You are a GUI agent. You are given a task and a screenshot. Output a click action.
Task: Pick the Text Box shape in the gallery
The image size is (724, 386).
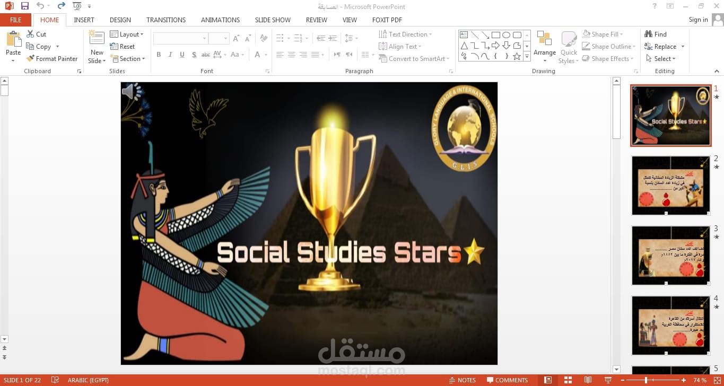[x=464, y=35]
